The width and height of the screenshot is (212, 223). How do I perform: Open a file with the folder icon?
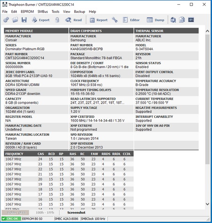[x=15, y=20]
